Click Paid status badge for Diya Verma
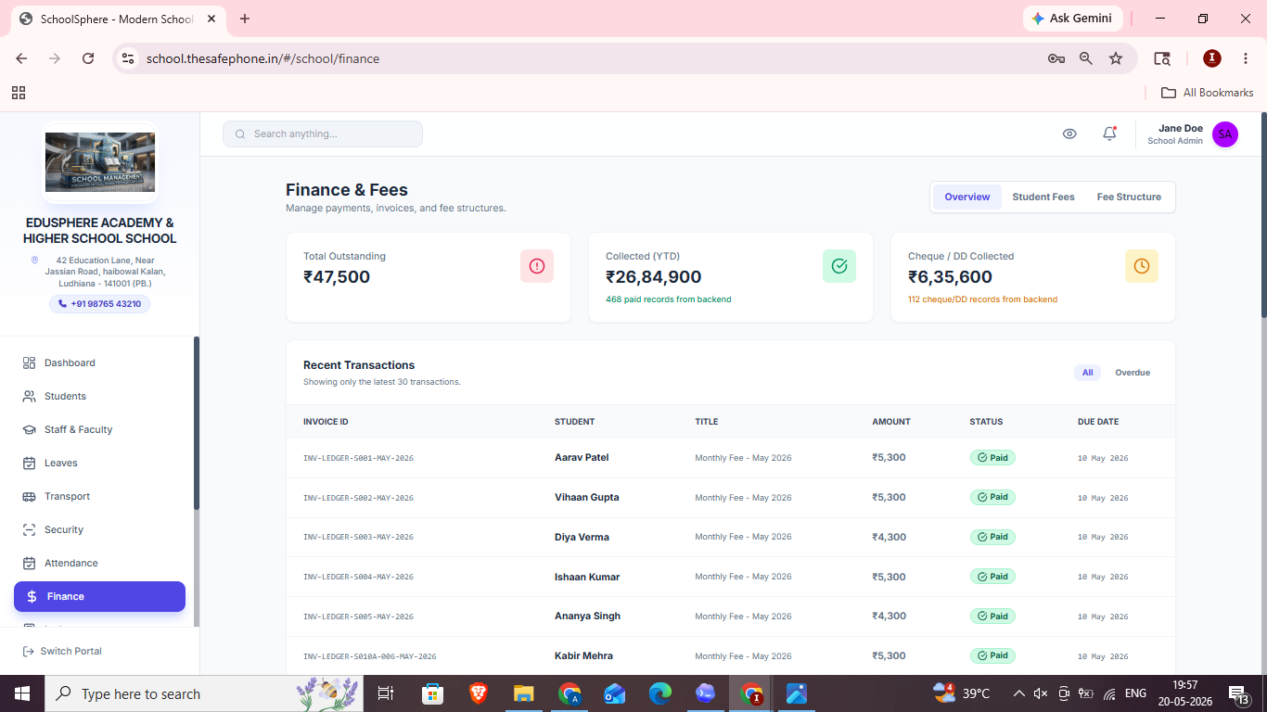The image size is (1267, 712). pos(992,537)
